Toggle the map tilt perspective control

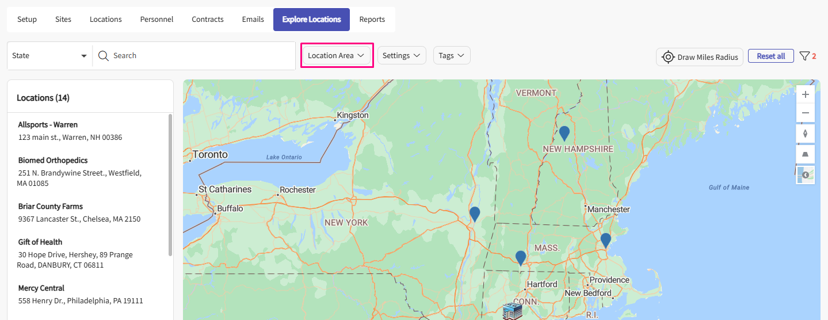coord(805,154)
